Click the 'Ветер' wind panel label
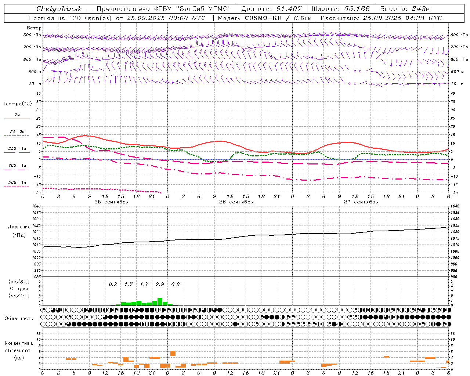 tap(34, 28)
